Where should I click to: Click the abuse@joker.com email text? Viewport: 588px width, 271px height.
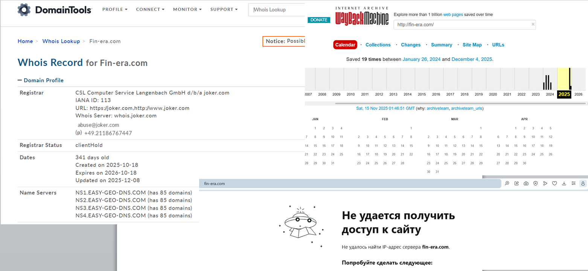(98, 125)
